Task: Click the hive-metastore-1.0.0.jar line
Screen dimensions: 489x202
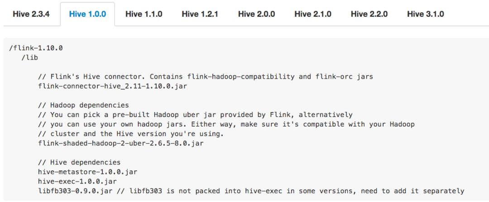Action: [x=88, y=172]
